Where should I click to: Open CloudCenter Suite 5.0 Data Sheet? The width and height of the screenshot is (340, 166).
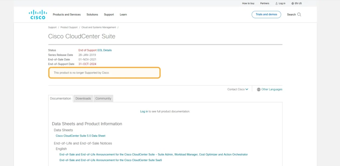coord(80,136)
